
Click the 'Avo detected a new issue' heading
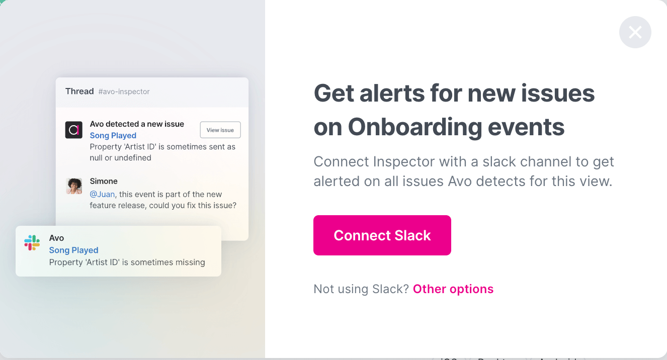point(137,124)
